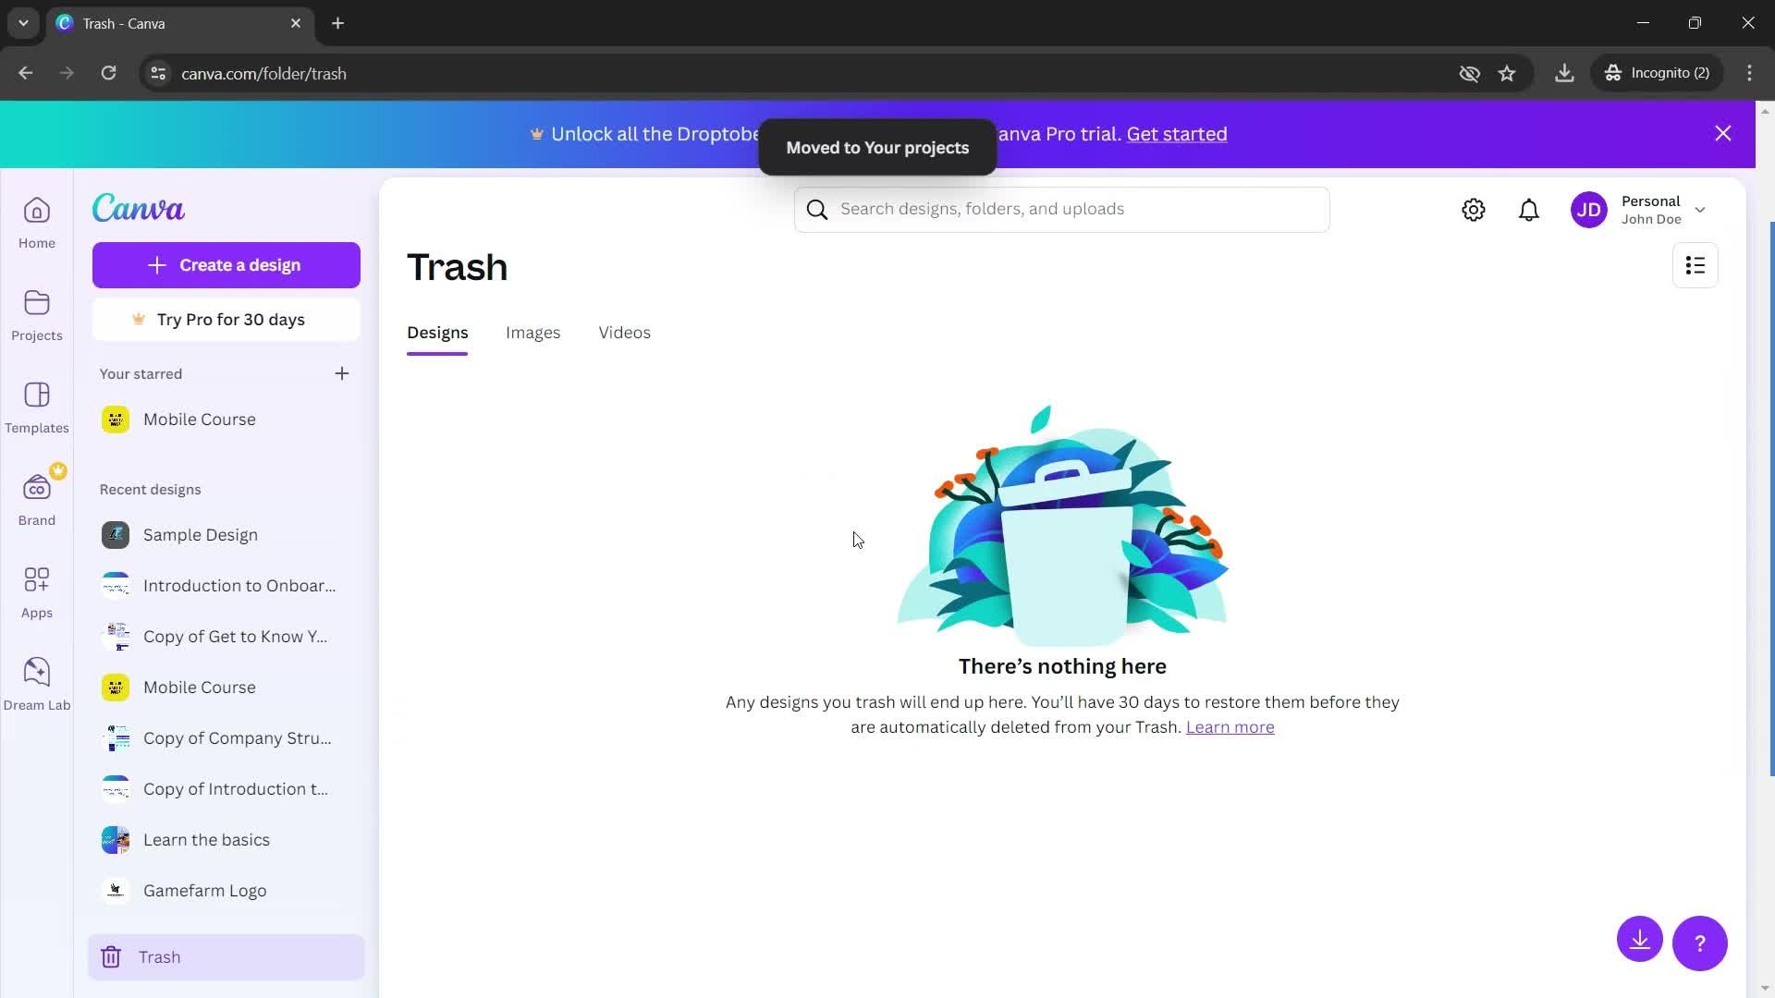Open Sample Design recent design
Viewport: 1775px width, 998px height.
click(226, 535)
